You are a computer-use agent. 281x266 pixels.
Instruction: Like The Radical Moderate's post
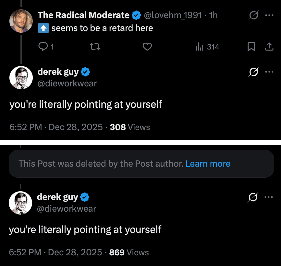(147, 47)
